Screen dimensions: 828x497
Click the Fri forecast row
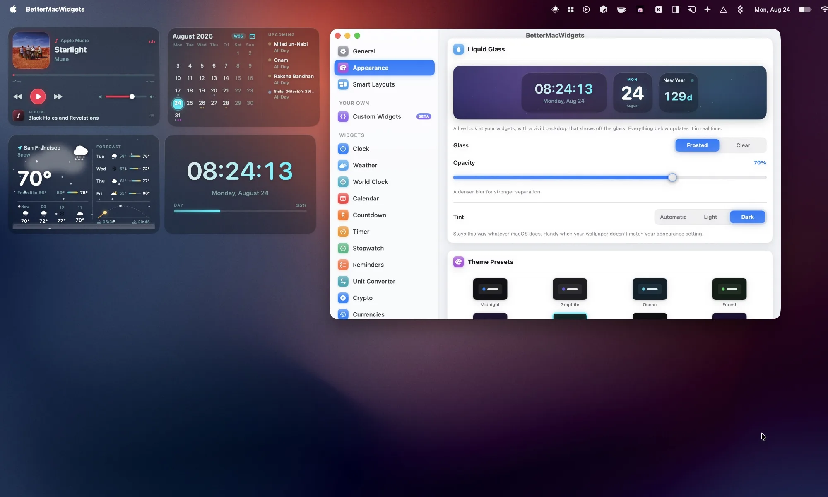pyautogui.click(x=123, y=193)
